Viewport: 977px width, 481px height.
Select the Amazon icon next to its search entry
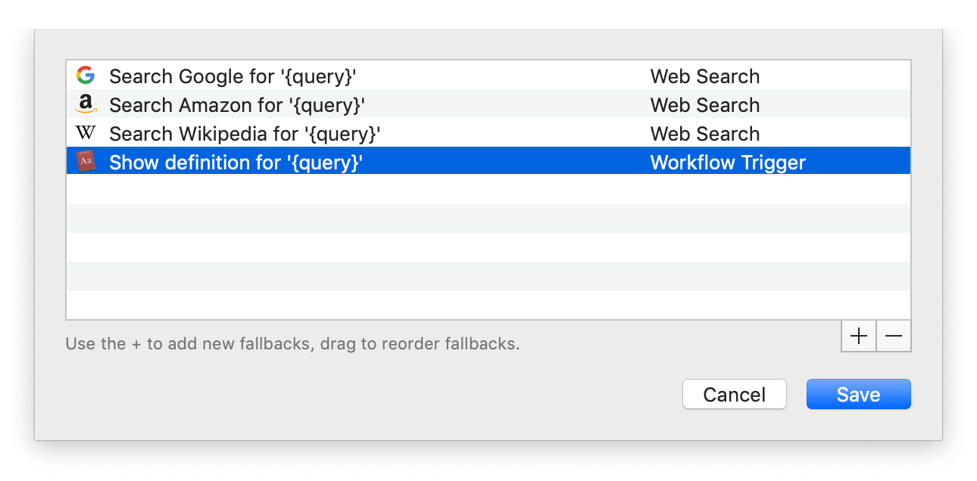click(x=86, y=104)
